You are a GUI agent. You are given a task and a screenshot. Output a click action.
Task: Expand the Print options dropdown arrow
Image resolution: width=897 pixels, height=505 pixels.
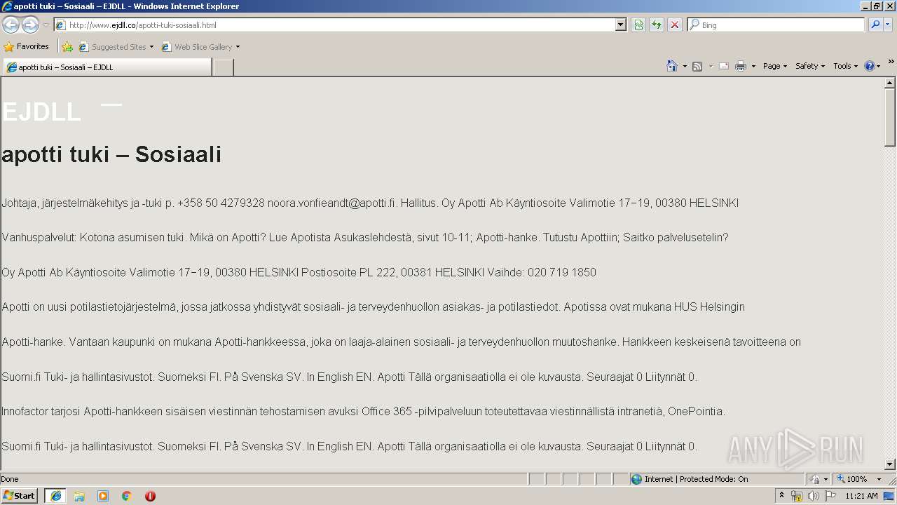(753, 66)
